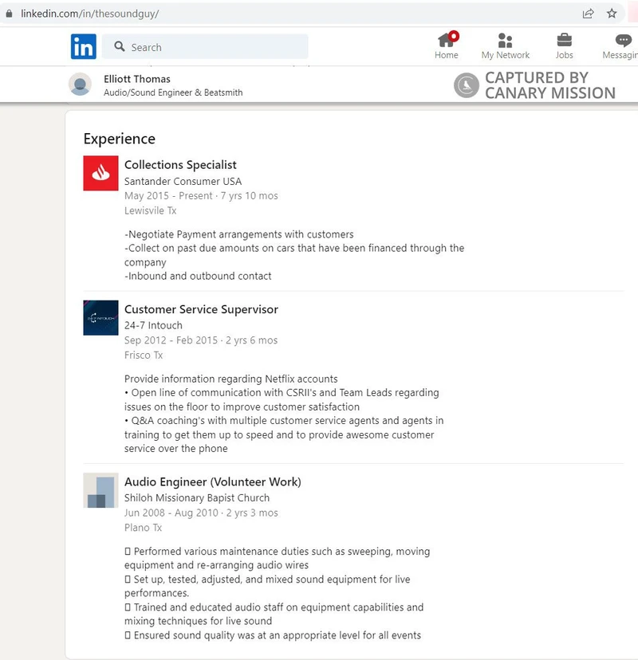The width and height of the screenshot is (638, 660).
Task: Open Home from the navigation bar
Action: point(447,45)
